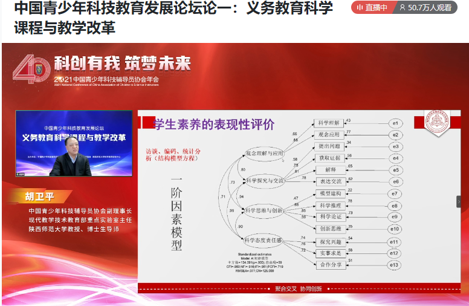Click the 表达交流 indicator box
This screenshot has height=306, width=469.
[x=331, y=181]
